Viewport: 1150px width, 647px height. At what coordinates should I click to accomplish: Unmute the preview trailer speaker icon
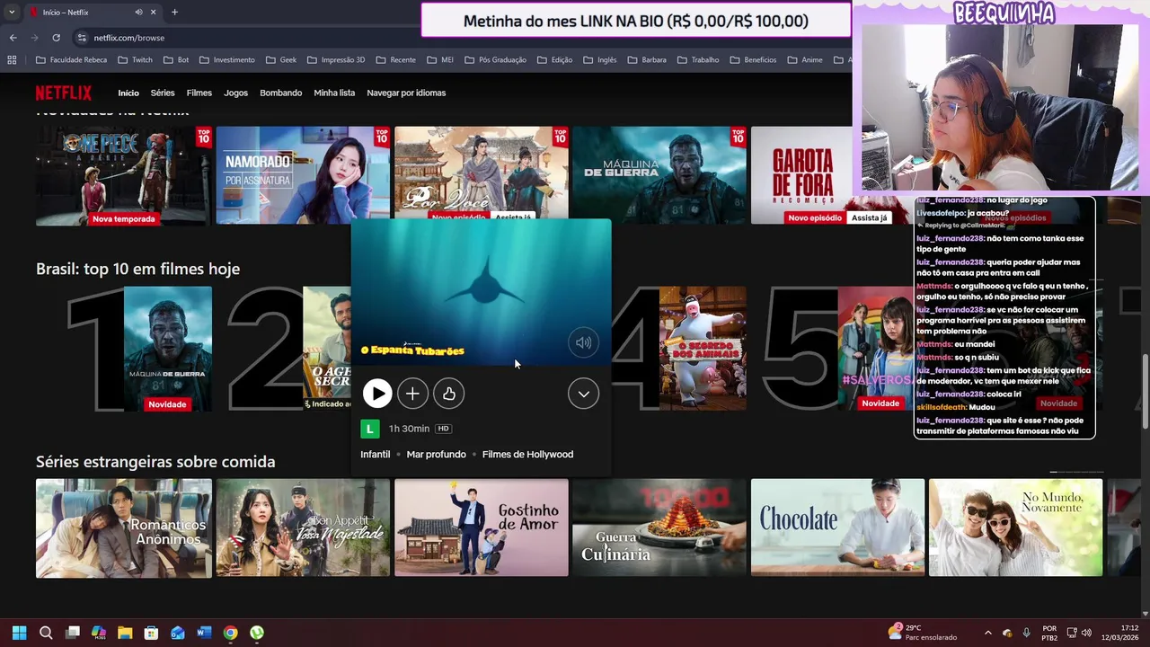583,342
